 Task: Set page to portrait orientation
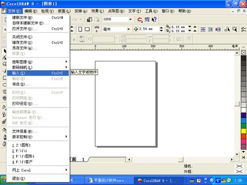[80, 30]
